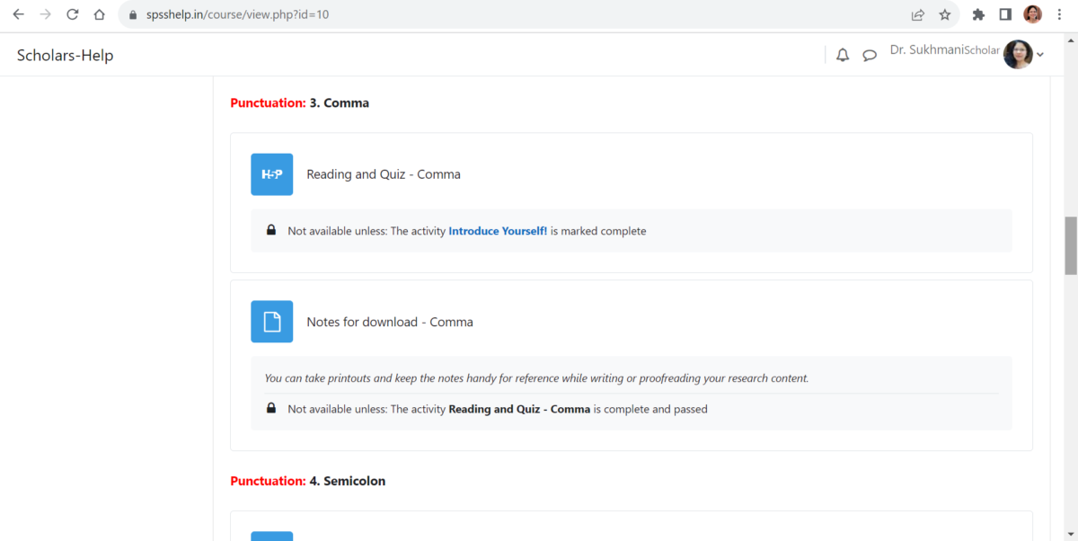Click the H5P Reading and Quiz icon

pos(271,174)
